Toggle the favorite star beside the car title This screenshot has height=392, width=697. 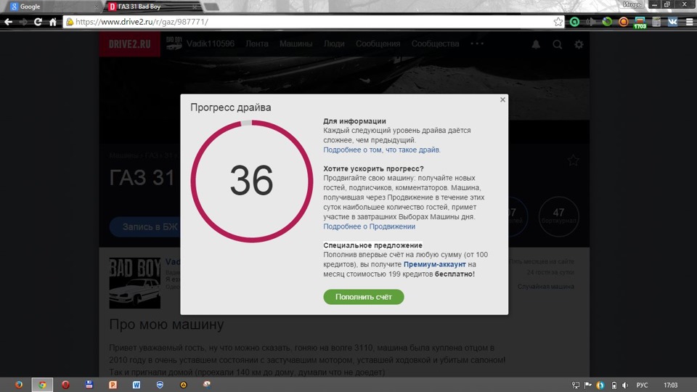(573, 160)
